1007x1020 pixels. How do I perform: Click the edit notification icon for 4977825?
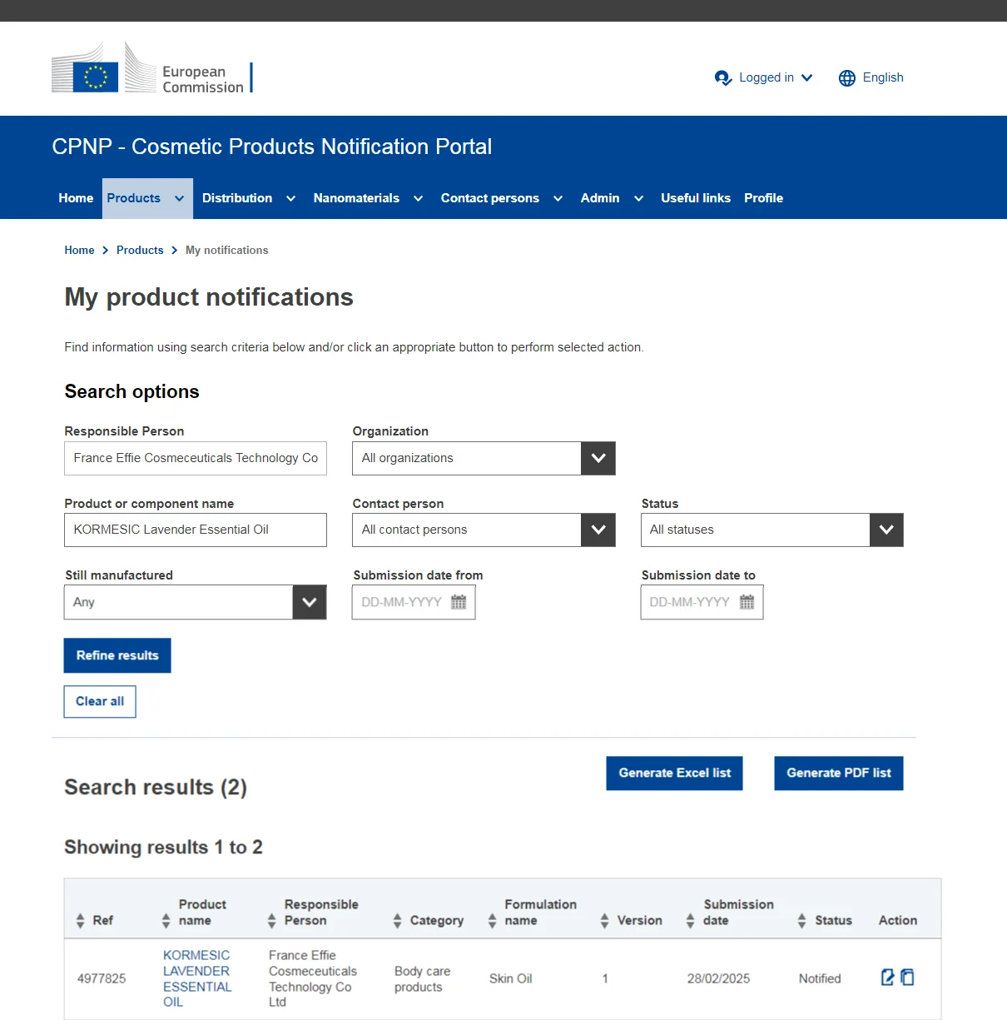tap(887, 978)
